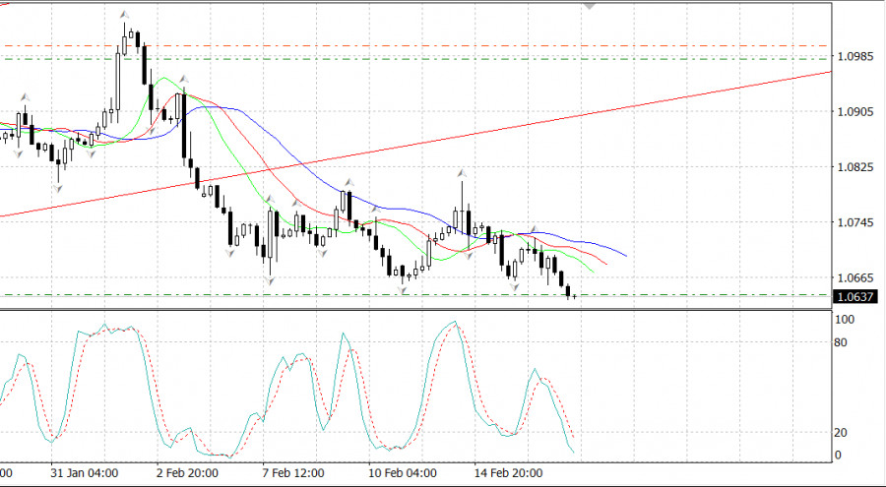Click the last candle at the chart's right edge

(x=574, y=295)
